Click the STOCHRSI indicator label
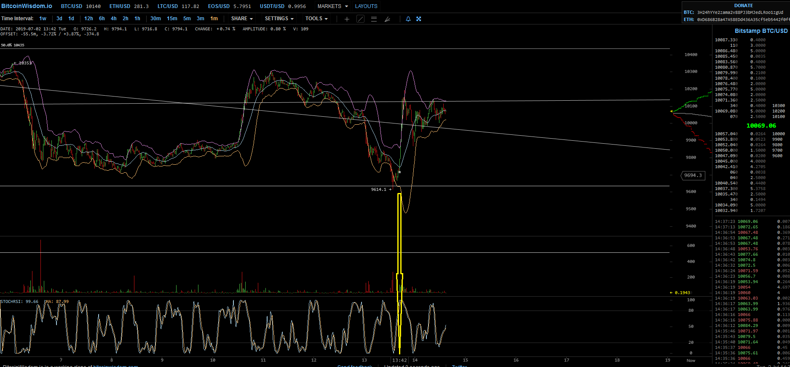The width and height of the screenshot is (790, 367). point(19,302)
